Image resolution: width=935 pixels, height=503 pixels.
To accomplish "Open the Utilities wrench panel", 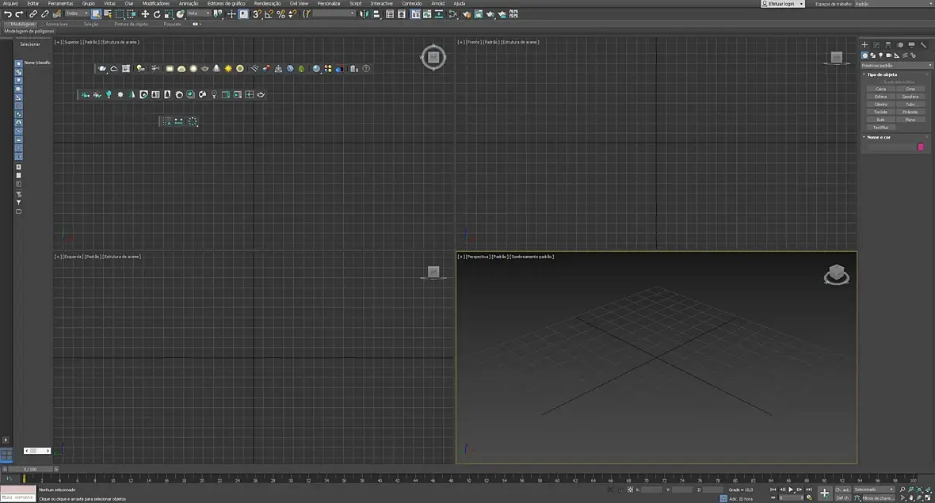I will click(x=923, y=44).
